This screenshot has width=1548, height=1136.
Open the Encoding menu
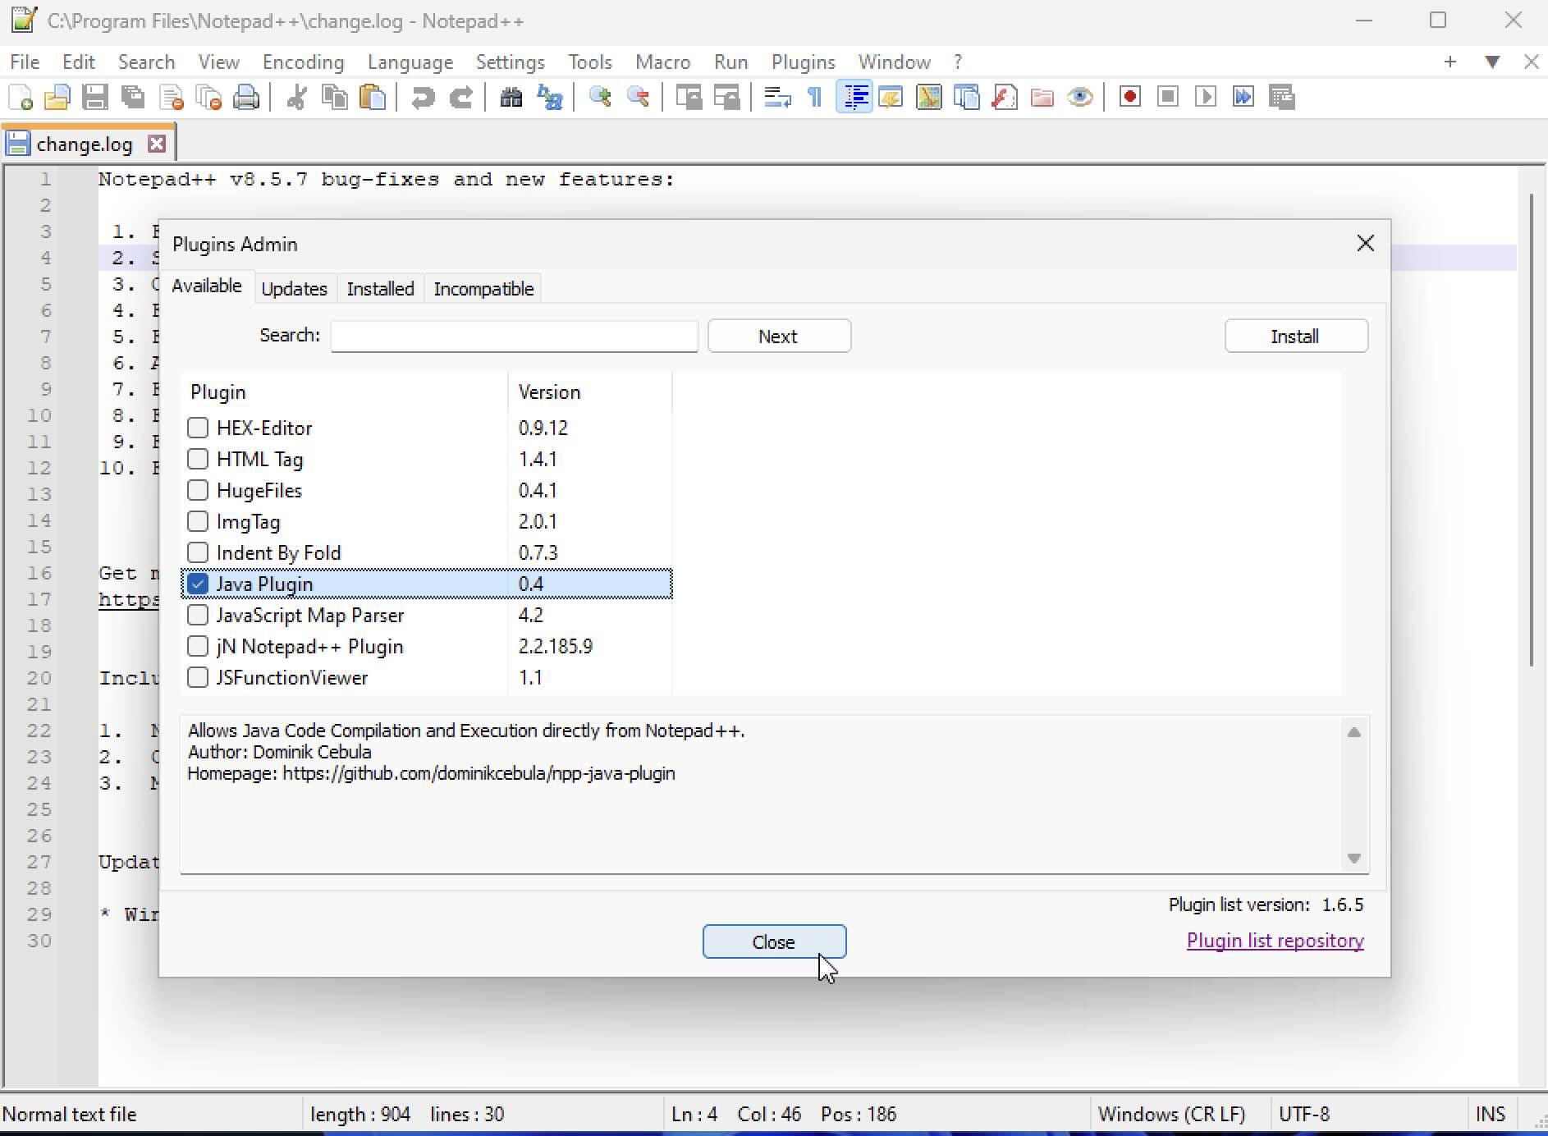coord(303,62)
